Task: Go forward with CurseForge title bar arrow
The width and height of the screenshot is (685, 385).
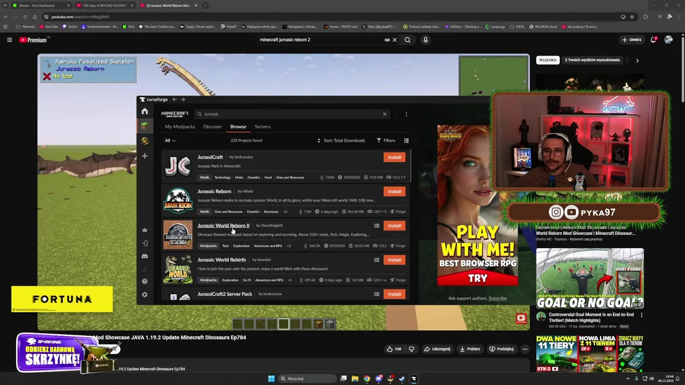Action: (182, 99)
